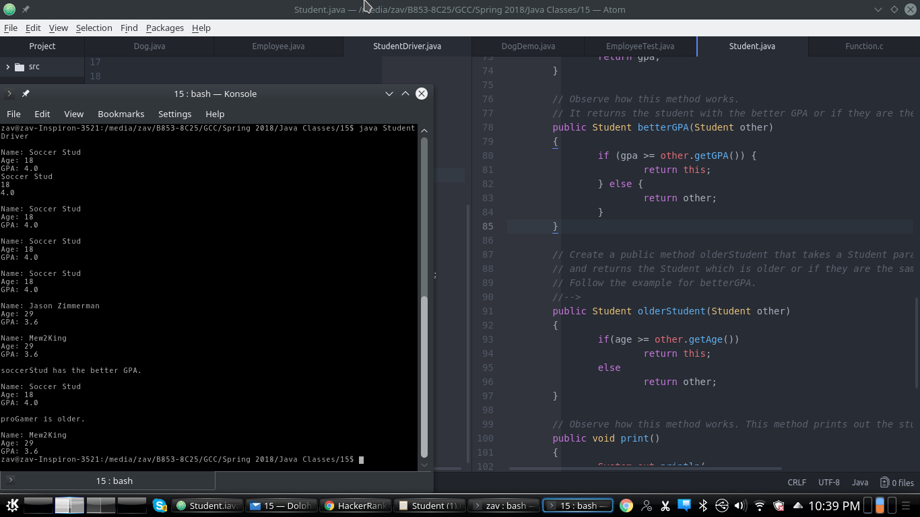Viewport: 920px width, 517px height.
Task: Open Konsole's Bookmarks menu
Action: click(x=121, y=114)
